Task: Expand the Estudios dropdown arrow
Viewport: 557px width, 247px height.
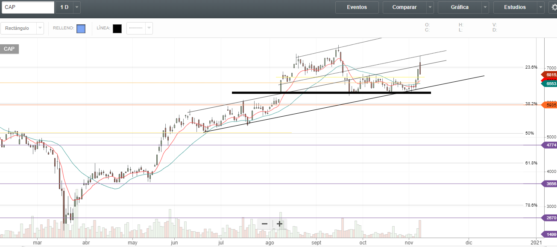Action: tap(541, 7)
